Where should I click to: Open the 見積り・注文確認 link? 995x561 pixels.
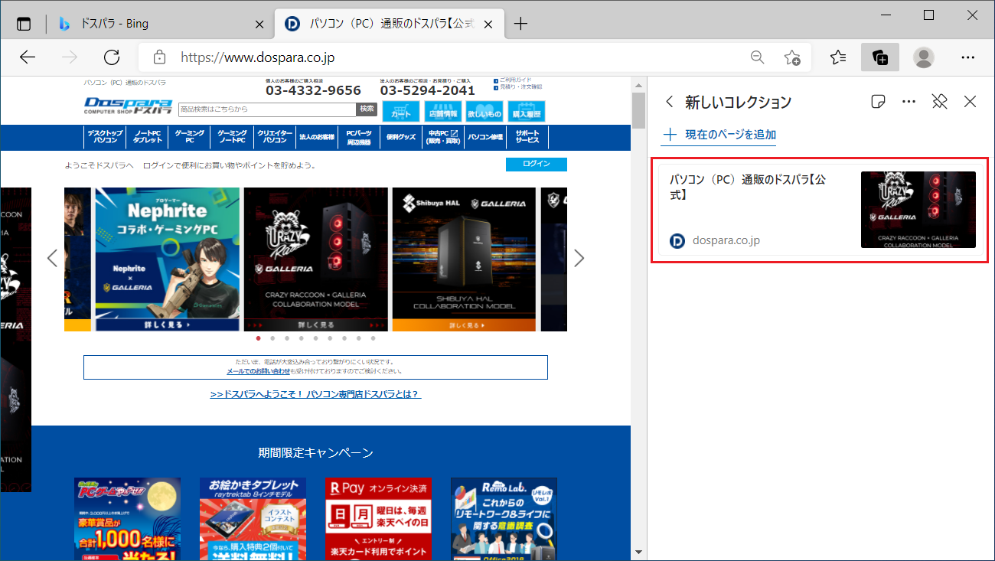pyautogui.click(x=519, y=87)
